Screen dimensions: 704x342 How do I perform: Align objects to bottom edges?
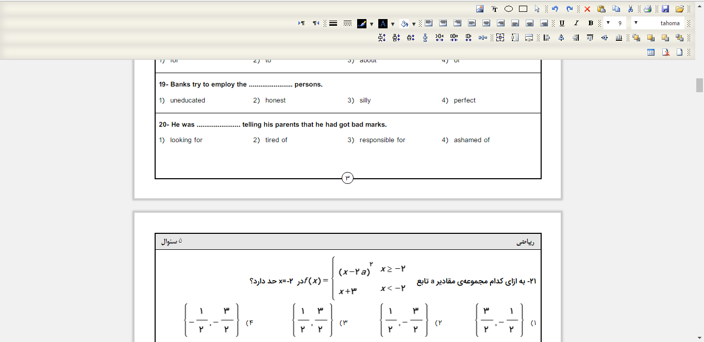pos(619,38)
